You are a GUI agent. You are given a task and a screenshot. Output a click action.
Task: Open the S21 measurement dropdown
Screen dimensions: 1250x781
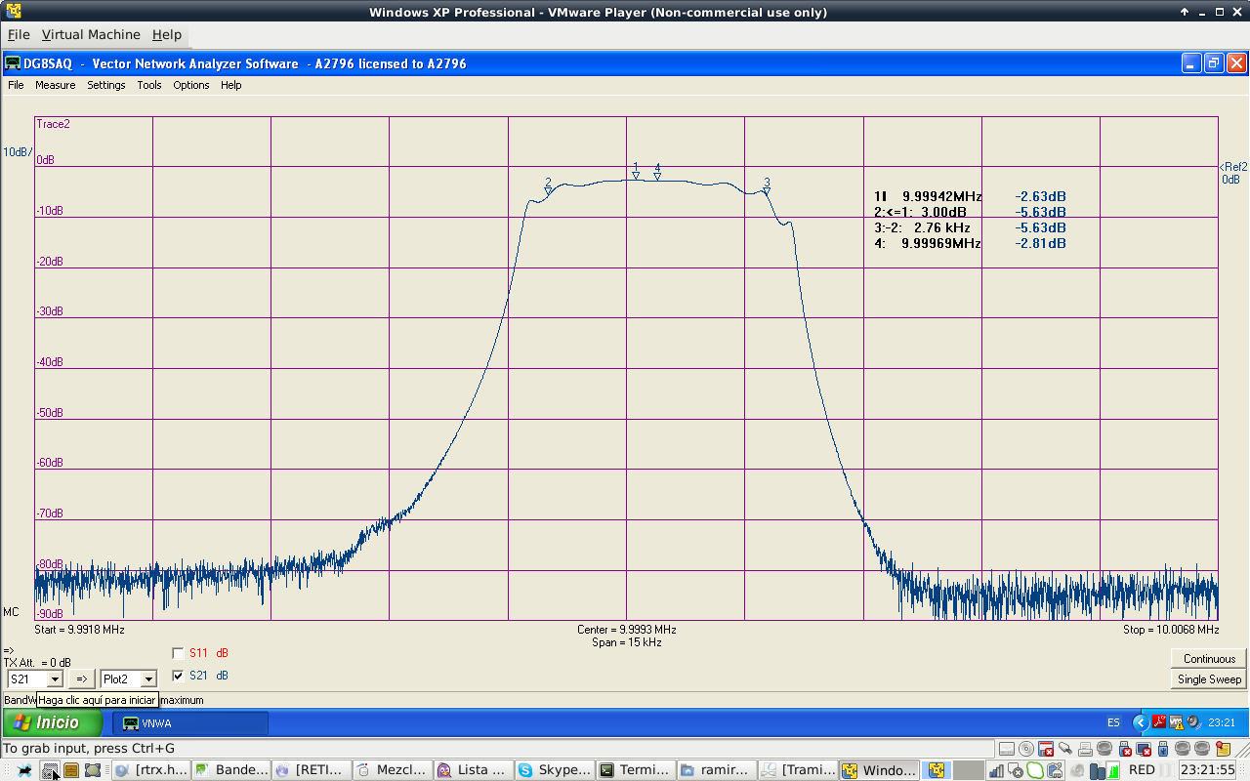tap(55, 678)
